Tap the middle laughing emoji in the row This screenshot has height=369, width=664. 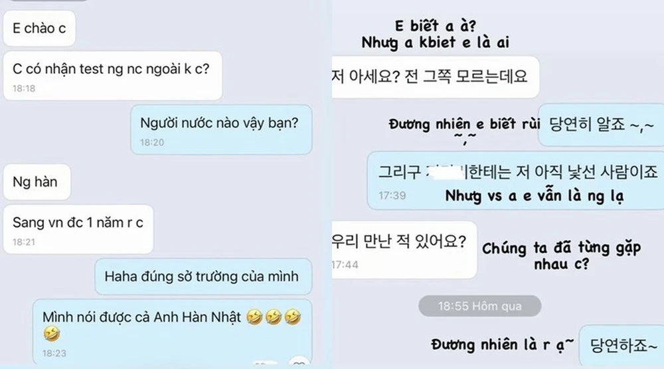[273, 317]
